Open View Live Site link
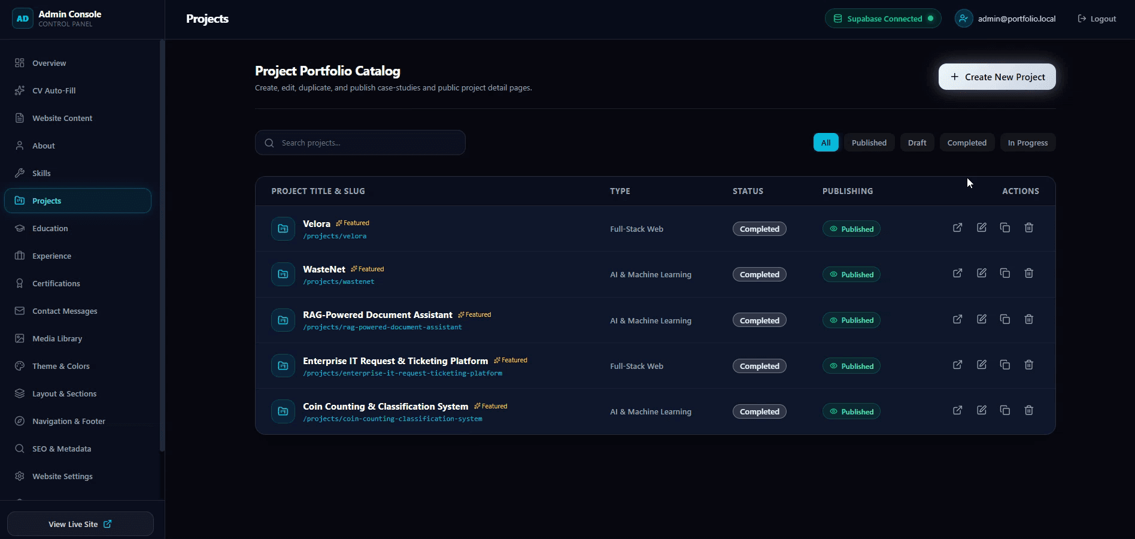This screenshot has height=539, width=1135. pyautogui.click(x=80, y=524)
